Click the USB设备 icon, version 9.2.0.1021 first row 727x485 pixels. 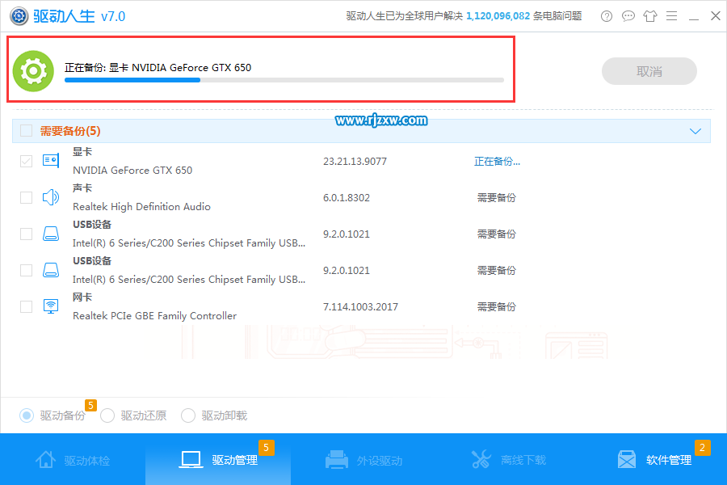[x=51, y=234]
